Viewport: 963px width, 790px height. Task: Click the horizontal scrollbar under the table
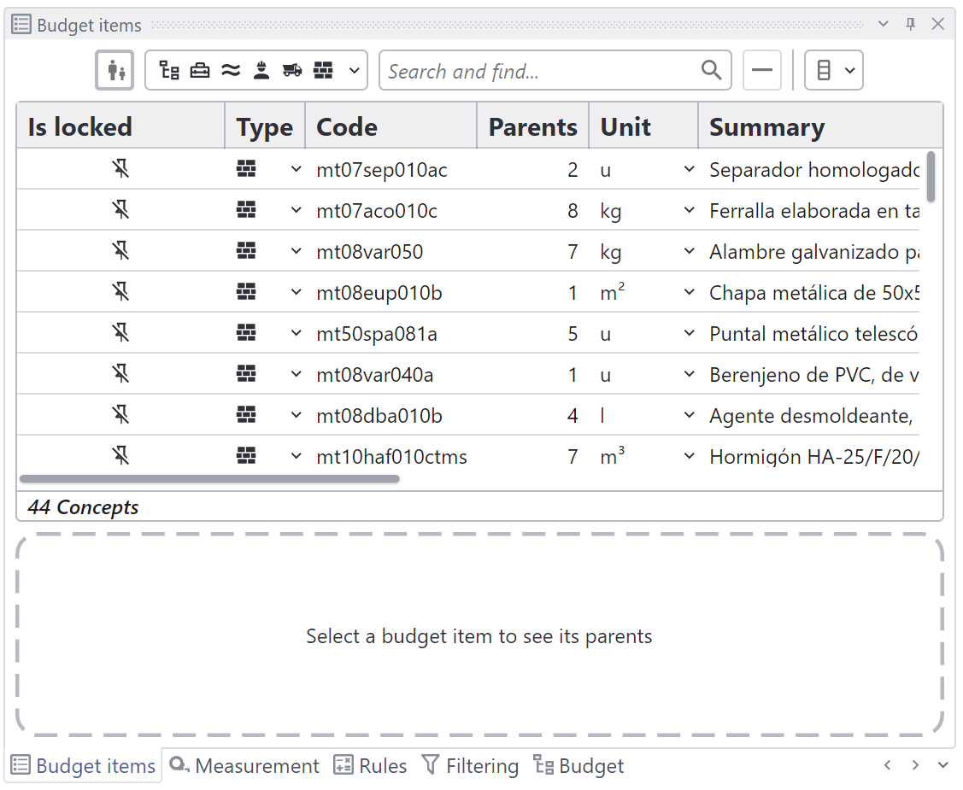(x=209, y=479)
